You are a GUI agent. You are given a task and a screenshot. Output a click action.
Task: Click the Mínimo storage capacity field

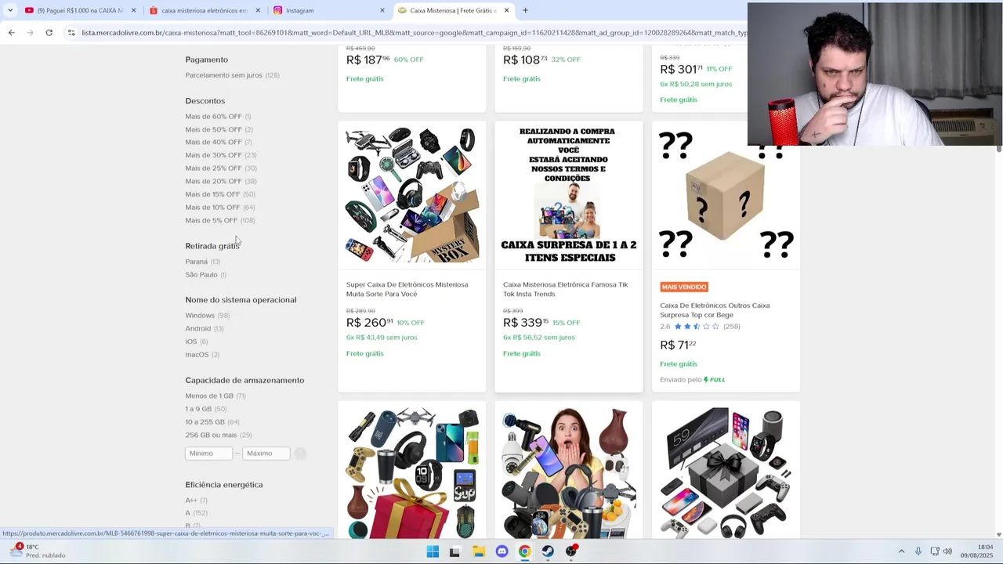208,454
